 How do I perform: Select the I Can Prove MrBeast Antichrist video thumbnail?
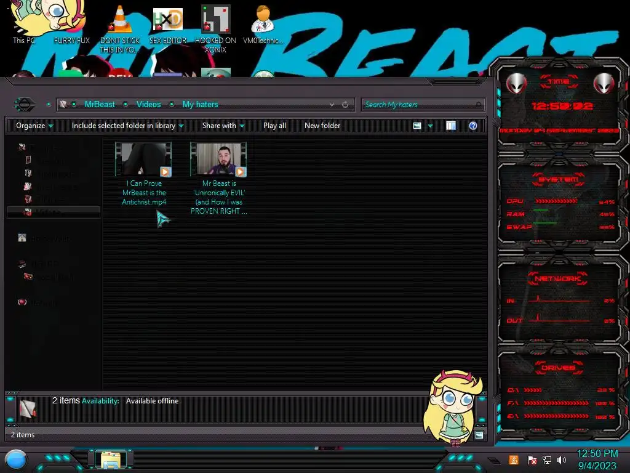[143, 160]
